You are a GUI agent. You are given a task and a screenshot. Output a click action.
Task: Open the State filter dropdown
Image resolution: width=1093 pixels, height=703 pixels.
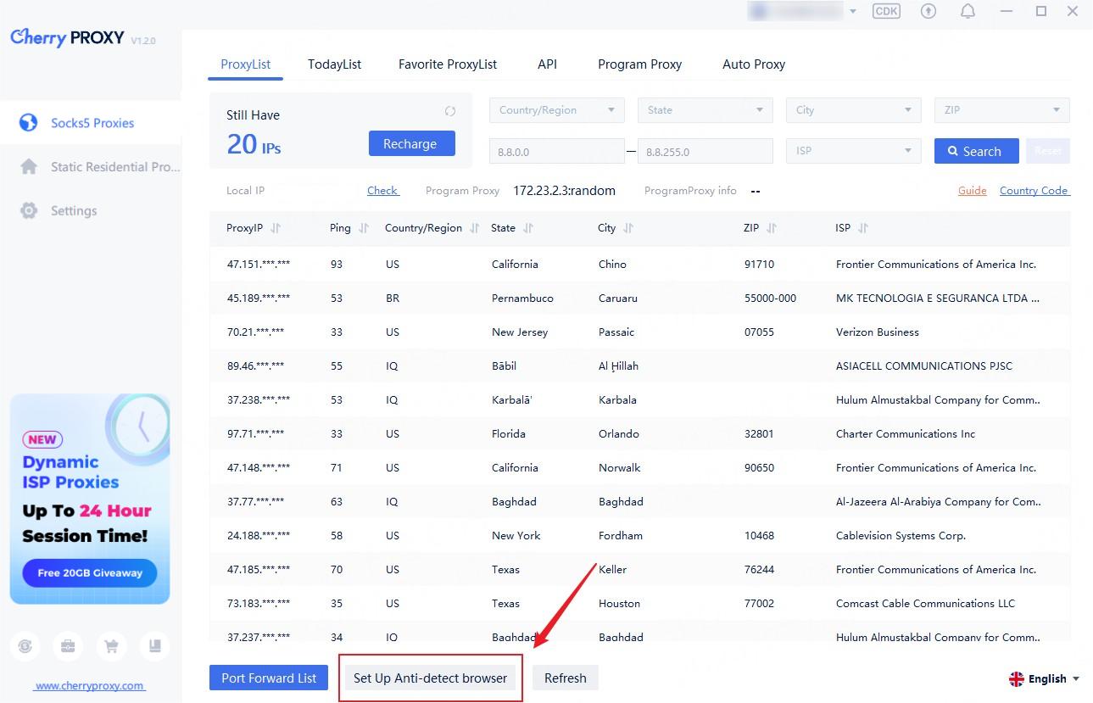coord(705,110)
